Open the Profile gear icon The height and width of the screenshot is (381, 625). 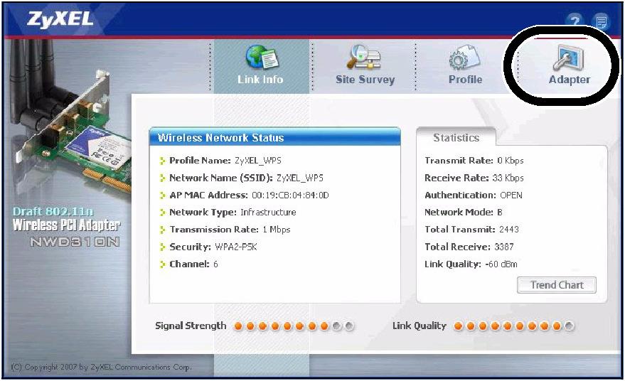point(464,57)
